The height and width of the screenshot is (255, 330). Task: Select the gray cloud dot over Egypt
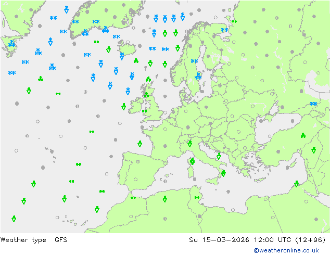click(316, 219)
